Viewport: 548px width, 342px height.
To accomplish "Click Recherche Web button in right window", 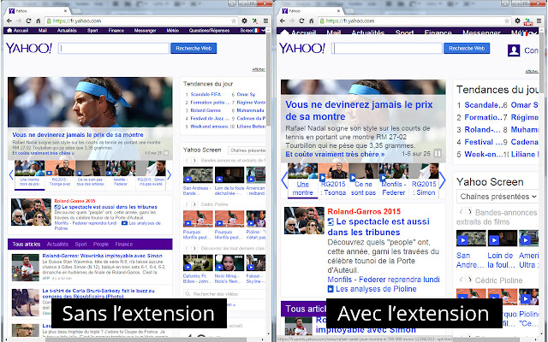I will pyautogui.click(x=467, y=48).
